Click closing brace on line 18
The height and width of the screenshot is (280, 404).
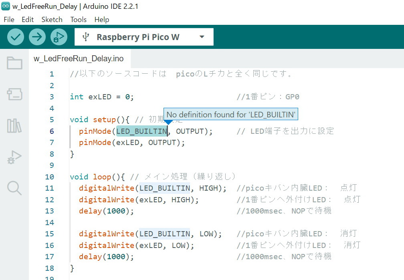[72, 268]
